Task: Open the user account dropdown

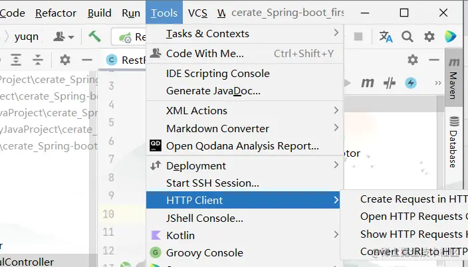Action: point(64,37)
